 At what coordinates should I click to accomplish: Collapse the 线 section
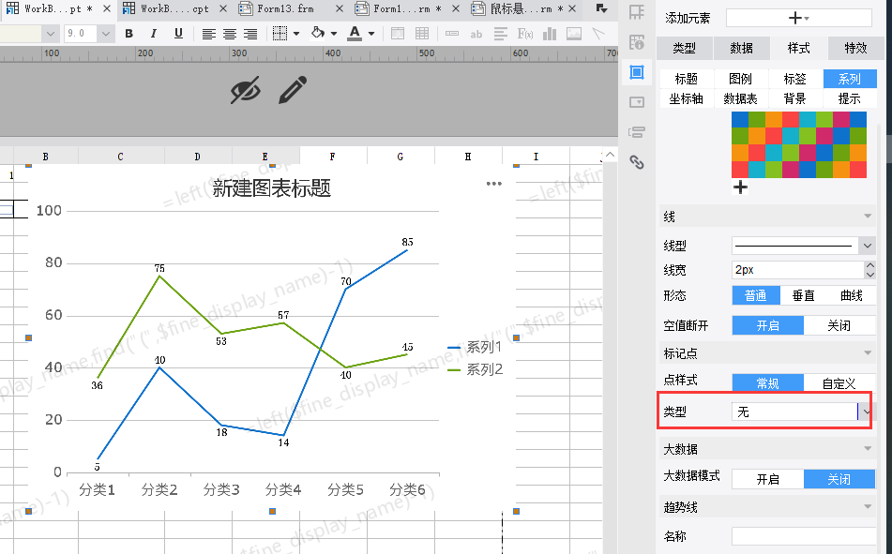point(868,217)
